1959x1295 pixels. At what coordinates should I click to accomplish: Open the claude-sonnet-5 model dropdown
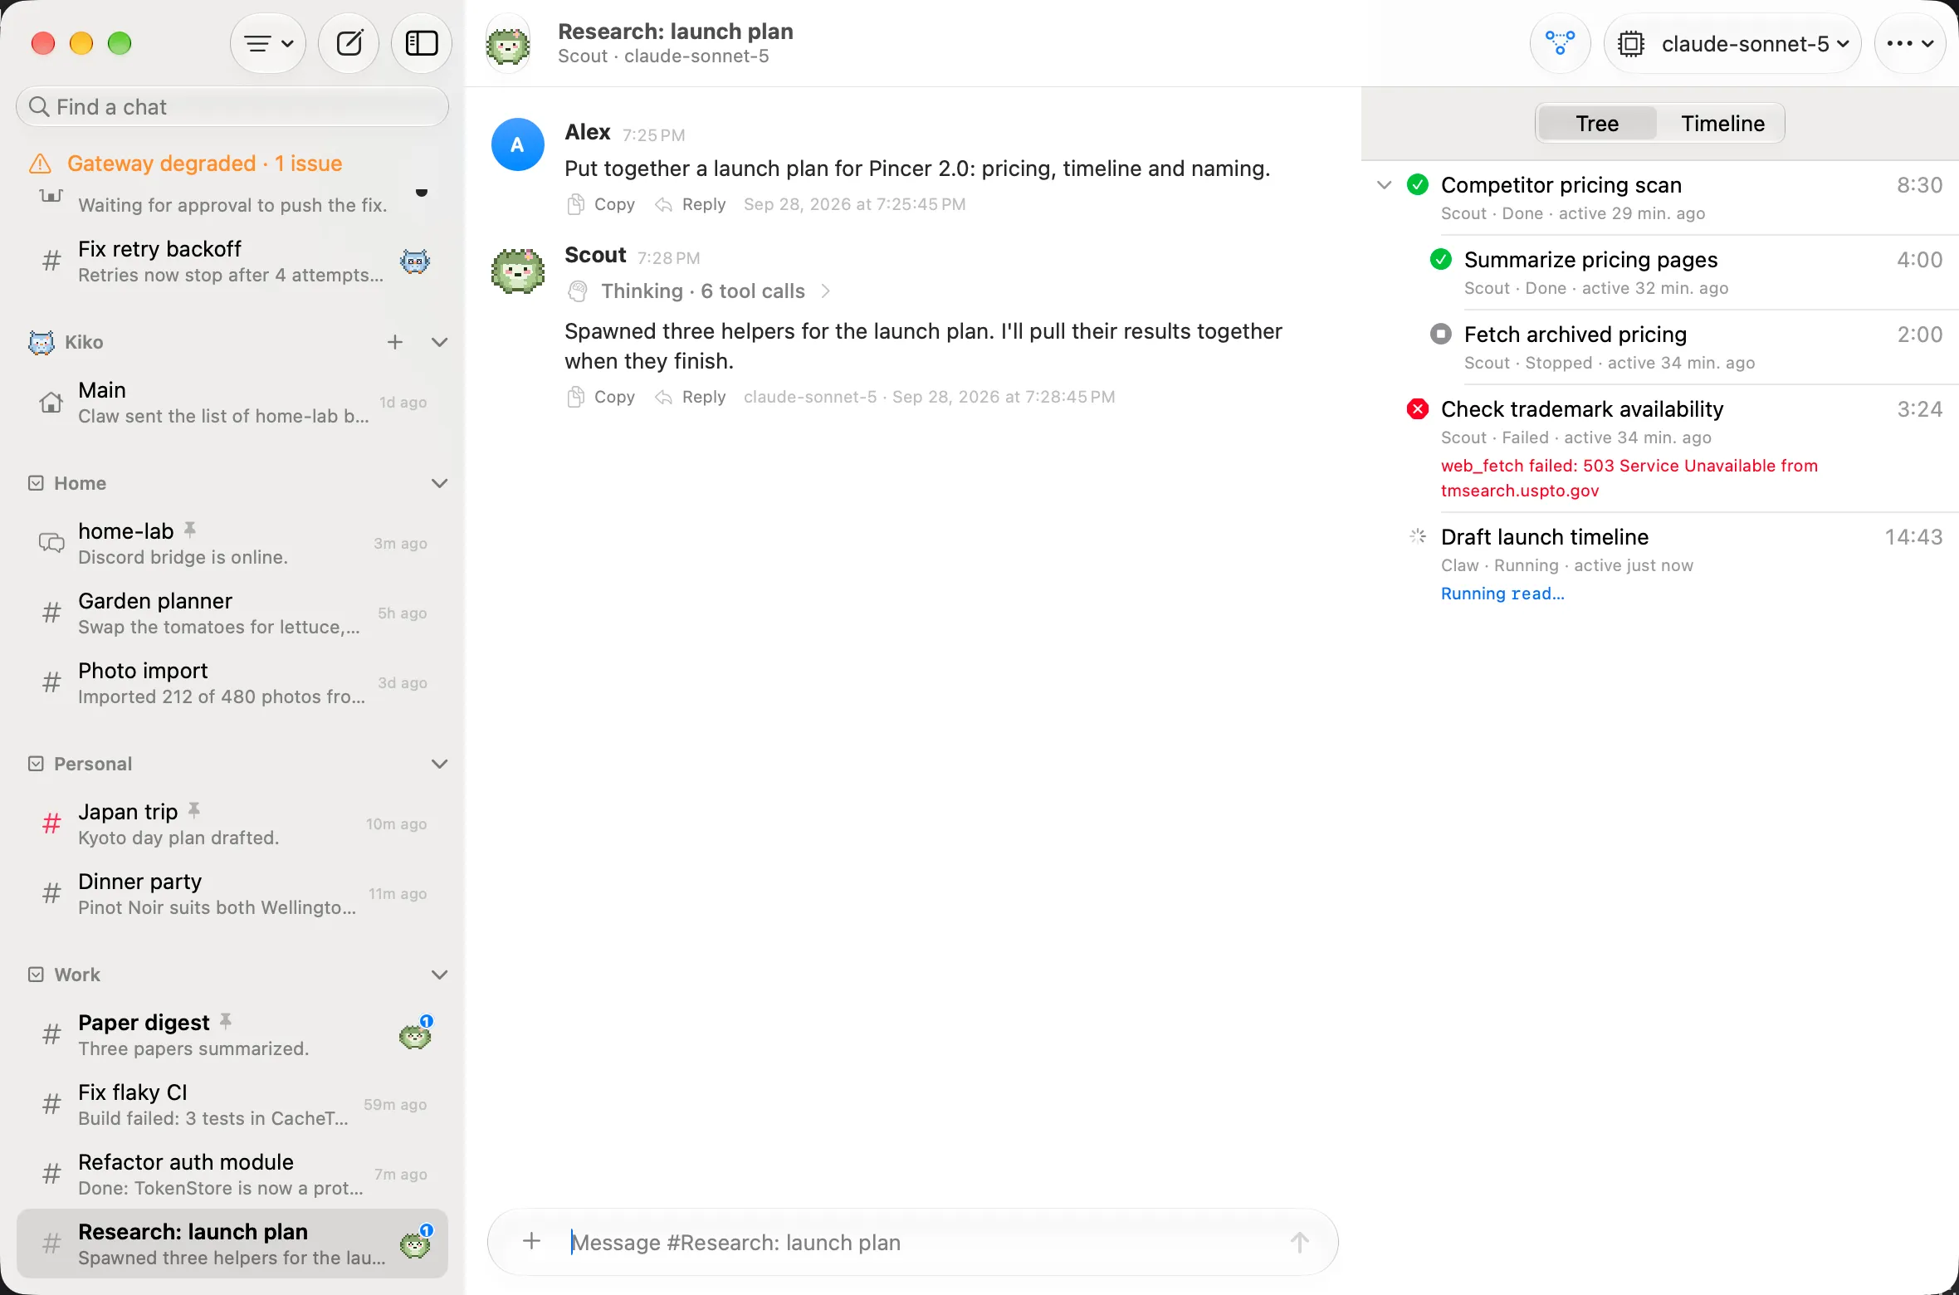(x=1733, y=43)
